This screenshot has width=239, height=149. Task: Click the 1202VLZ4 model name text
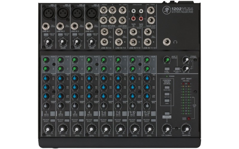click(182, 9)
